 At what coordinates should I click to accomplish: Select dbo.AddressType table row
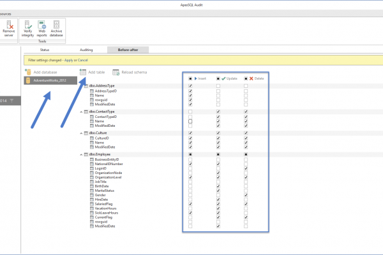coord(101,86)
